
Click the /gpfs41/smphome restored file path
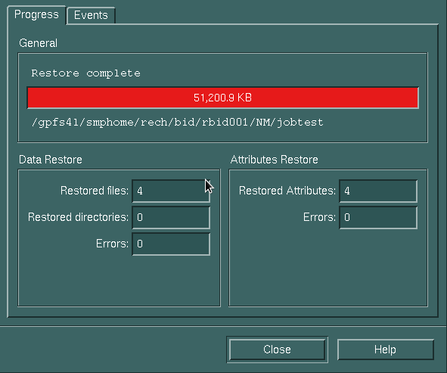pyautogui.click(x=177, y=123)
